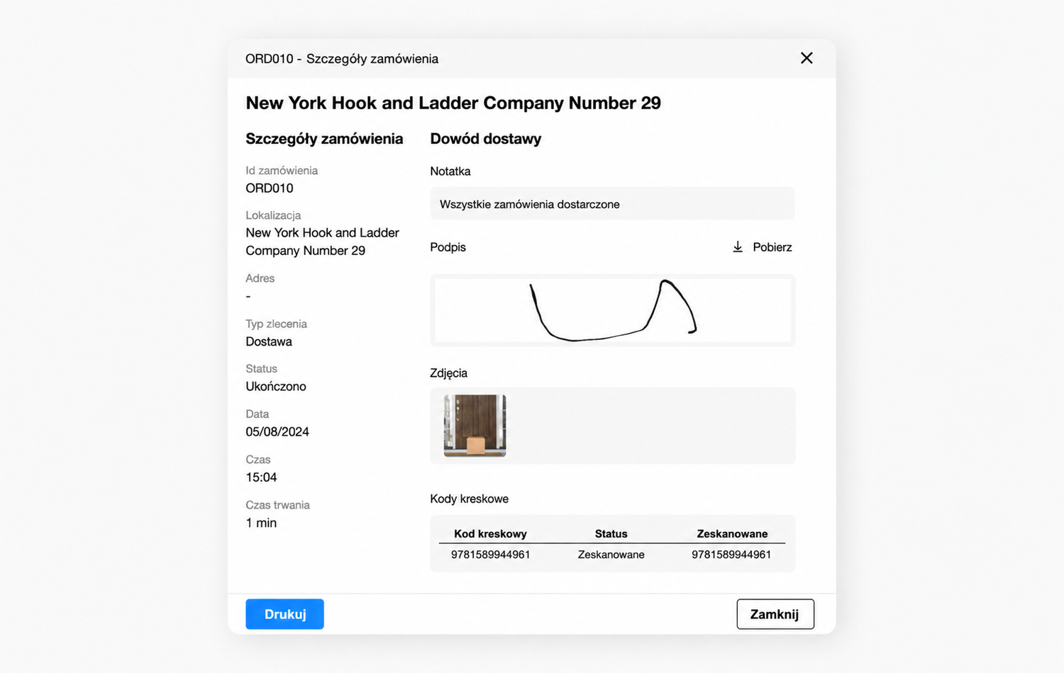
Task: Click the Dostawa order type value
Action: (269, 341)
